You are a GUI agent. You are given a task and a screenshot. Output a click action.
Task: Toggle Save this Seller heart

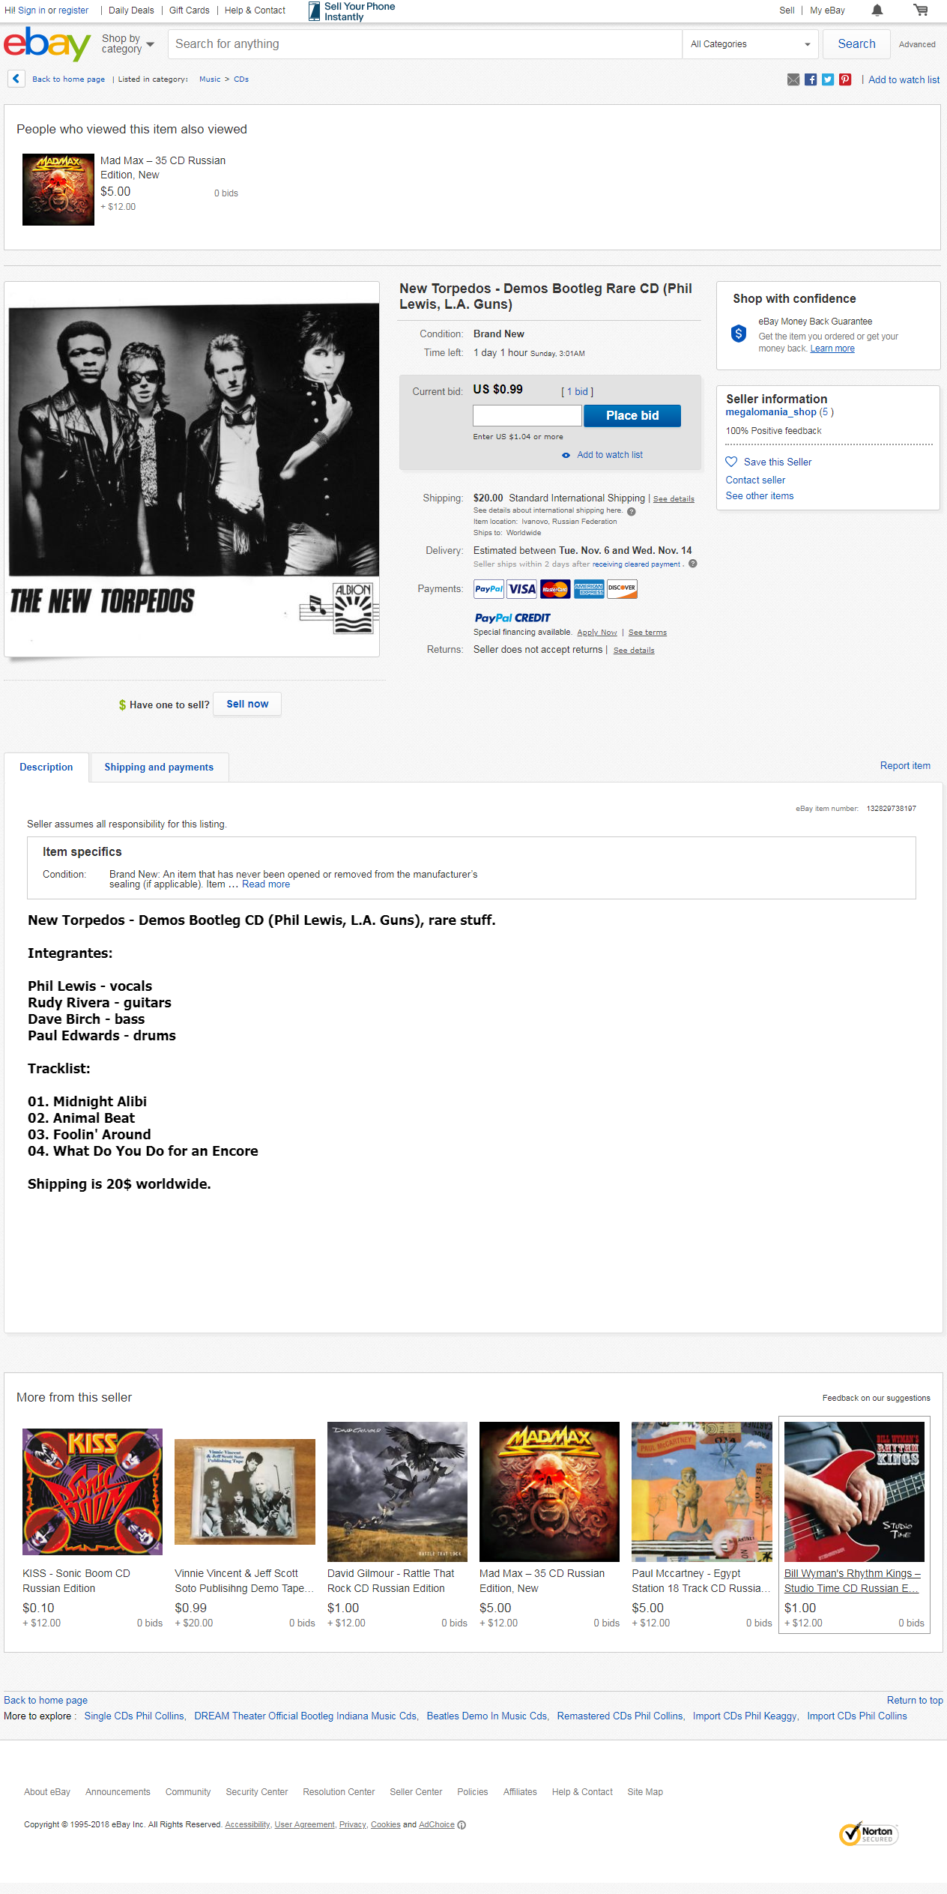coord(731,462)
